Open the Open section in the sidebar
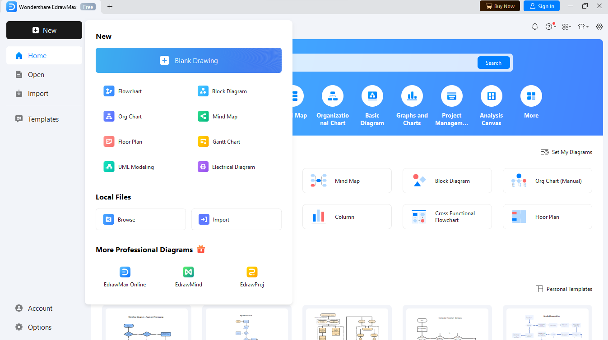608x340 pixels. [x=44, y=75]
